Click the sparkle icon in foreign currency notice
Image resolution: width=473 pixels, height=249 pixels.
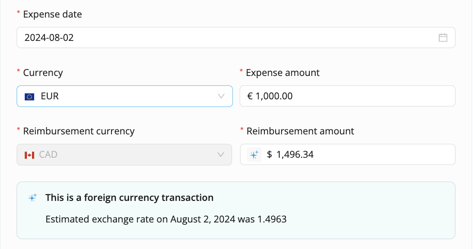click(x=32, y=197)
